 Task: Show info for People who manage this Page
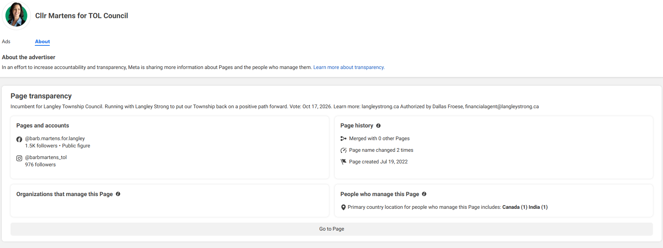424,194
